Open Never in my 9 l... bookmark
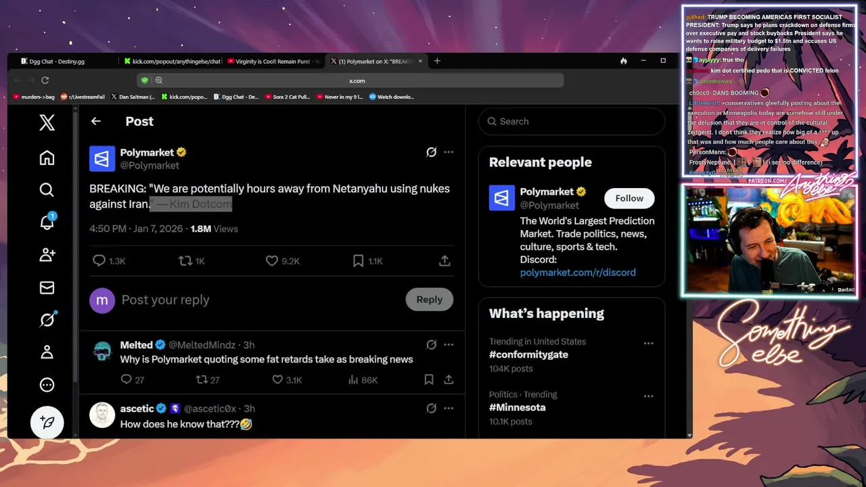The height and width of the screenshot is (487, 866). coord(340,97)
